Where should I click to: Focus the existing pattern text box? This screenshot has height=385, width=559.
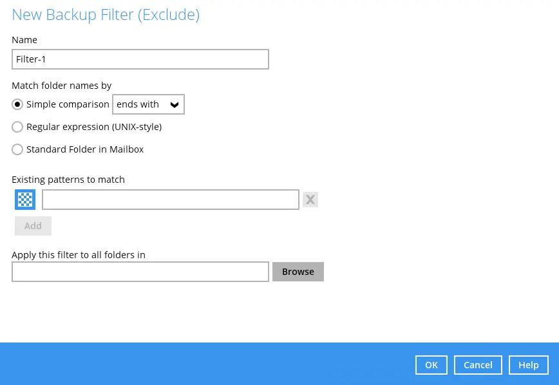(170, 200)
